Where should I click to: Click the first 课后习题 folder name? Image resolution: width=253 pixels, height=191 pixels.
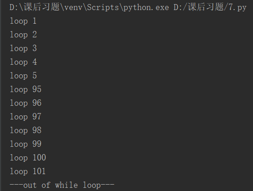tap(41, 7)
